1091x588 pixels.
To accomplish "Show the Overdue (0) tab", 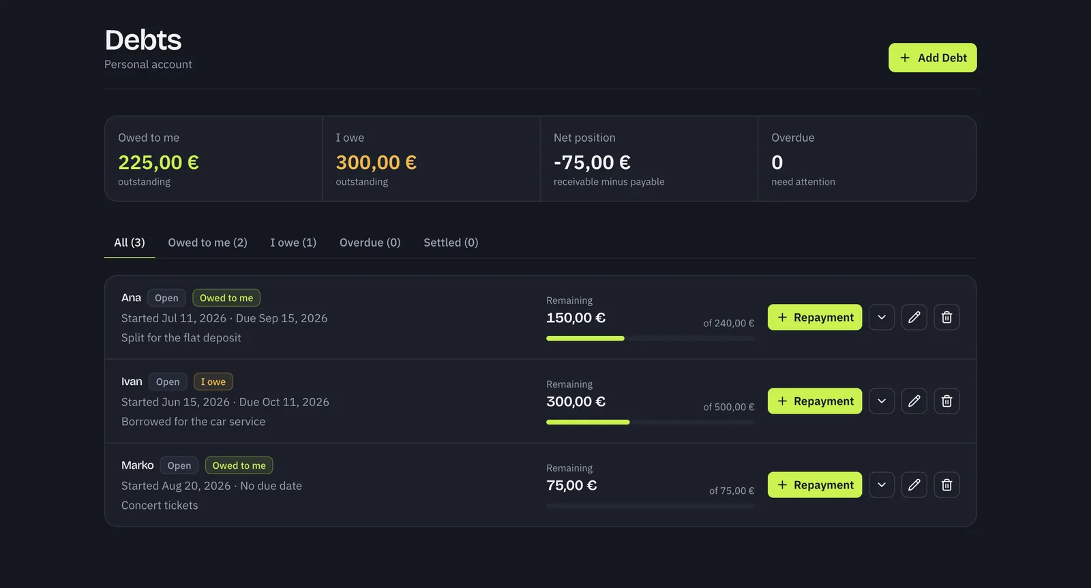I will [370, 243].
